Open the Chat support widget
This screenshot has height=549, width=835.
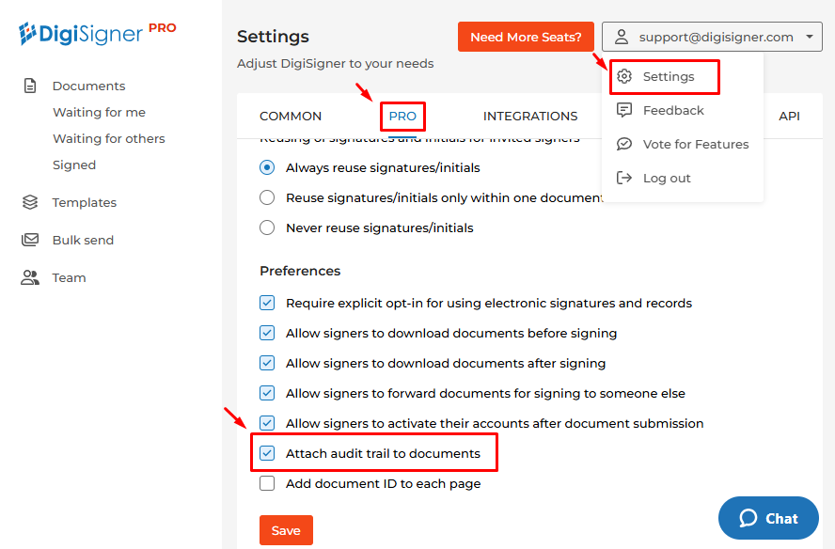pyautogui.click(x=768, y=518)
